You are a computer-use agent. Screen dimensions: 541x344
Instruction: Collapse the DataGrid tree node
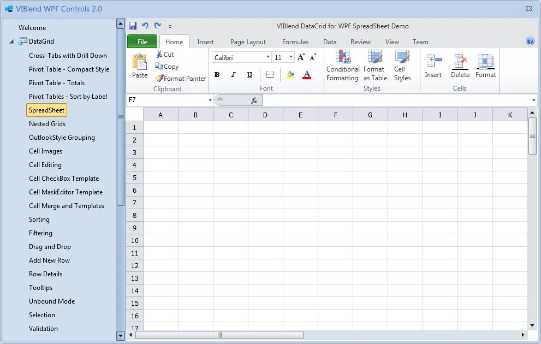(11, 41)
